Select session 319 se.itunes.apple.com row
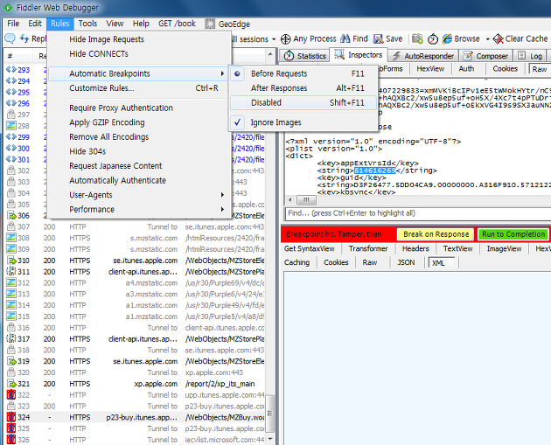 tap(136, 361)
